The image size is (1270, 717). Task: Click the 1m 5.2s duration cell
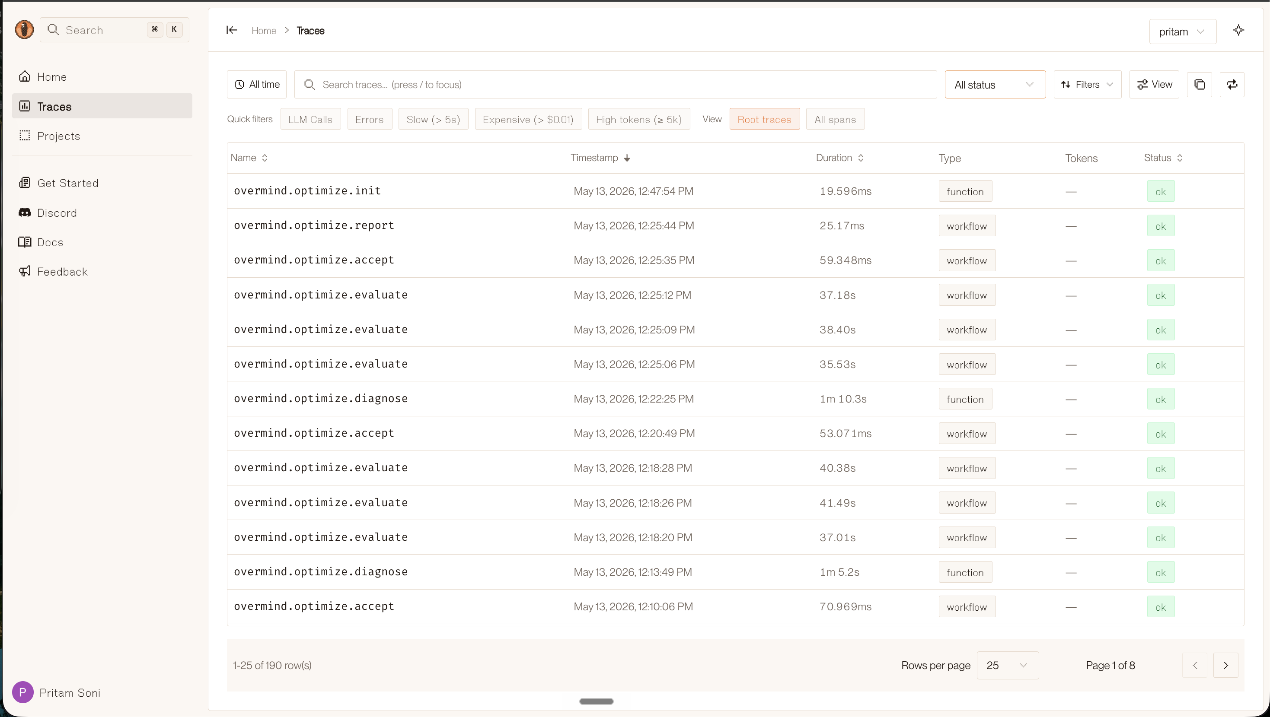839,572
